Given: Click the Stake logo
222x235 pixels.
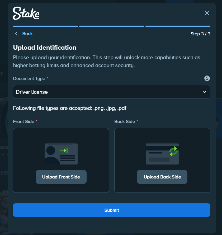Looking at the screenshot, I should tap(26, 13).
